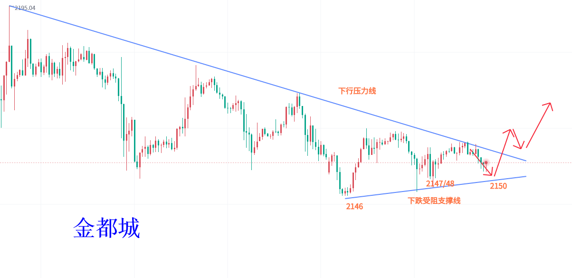
Task: Click the red dot on the latest candle
Action: tap(486, 163)
